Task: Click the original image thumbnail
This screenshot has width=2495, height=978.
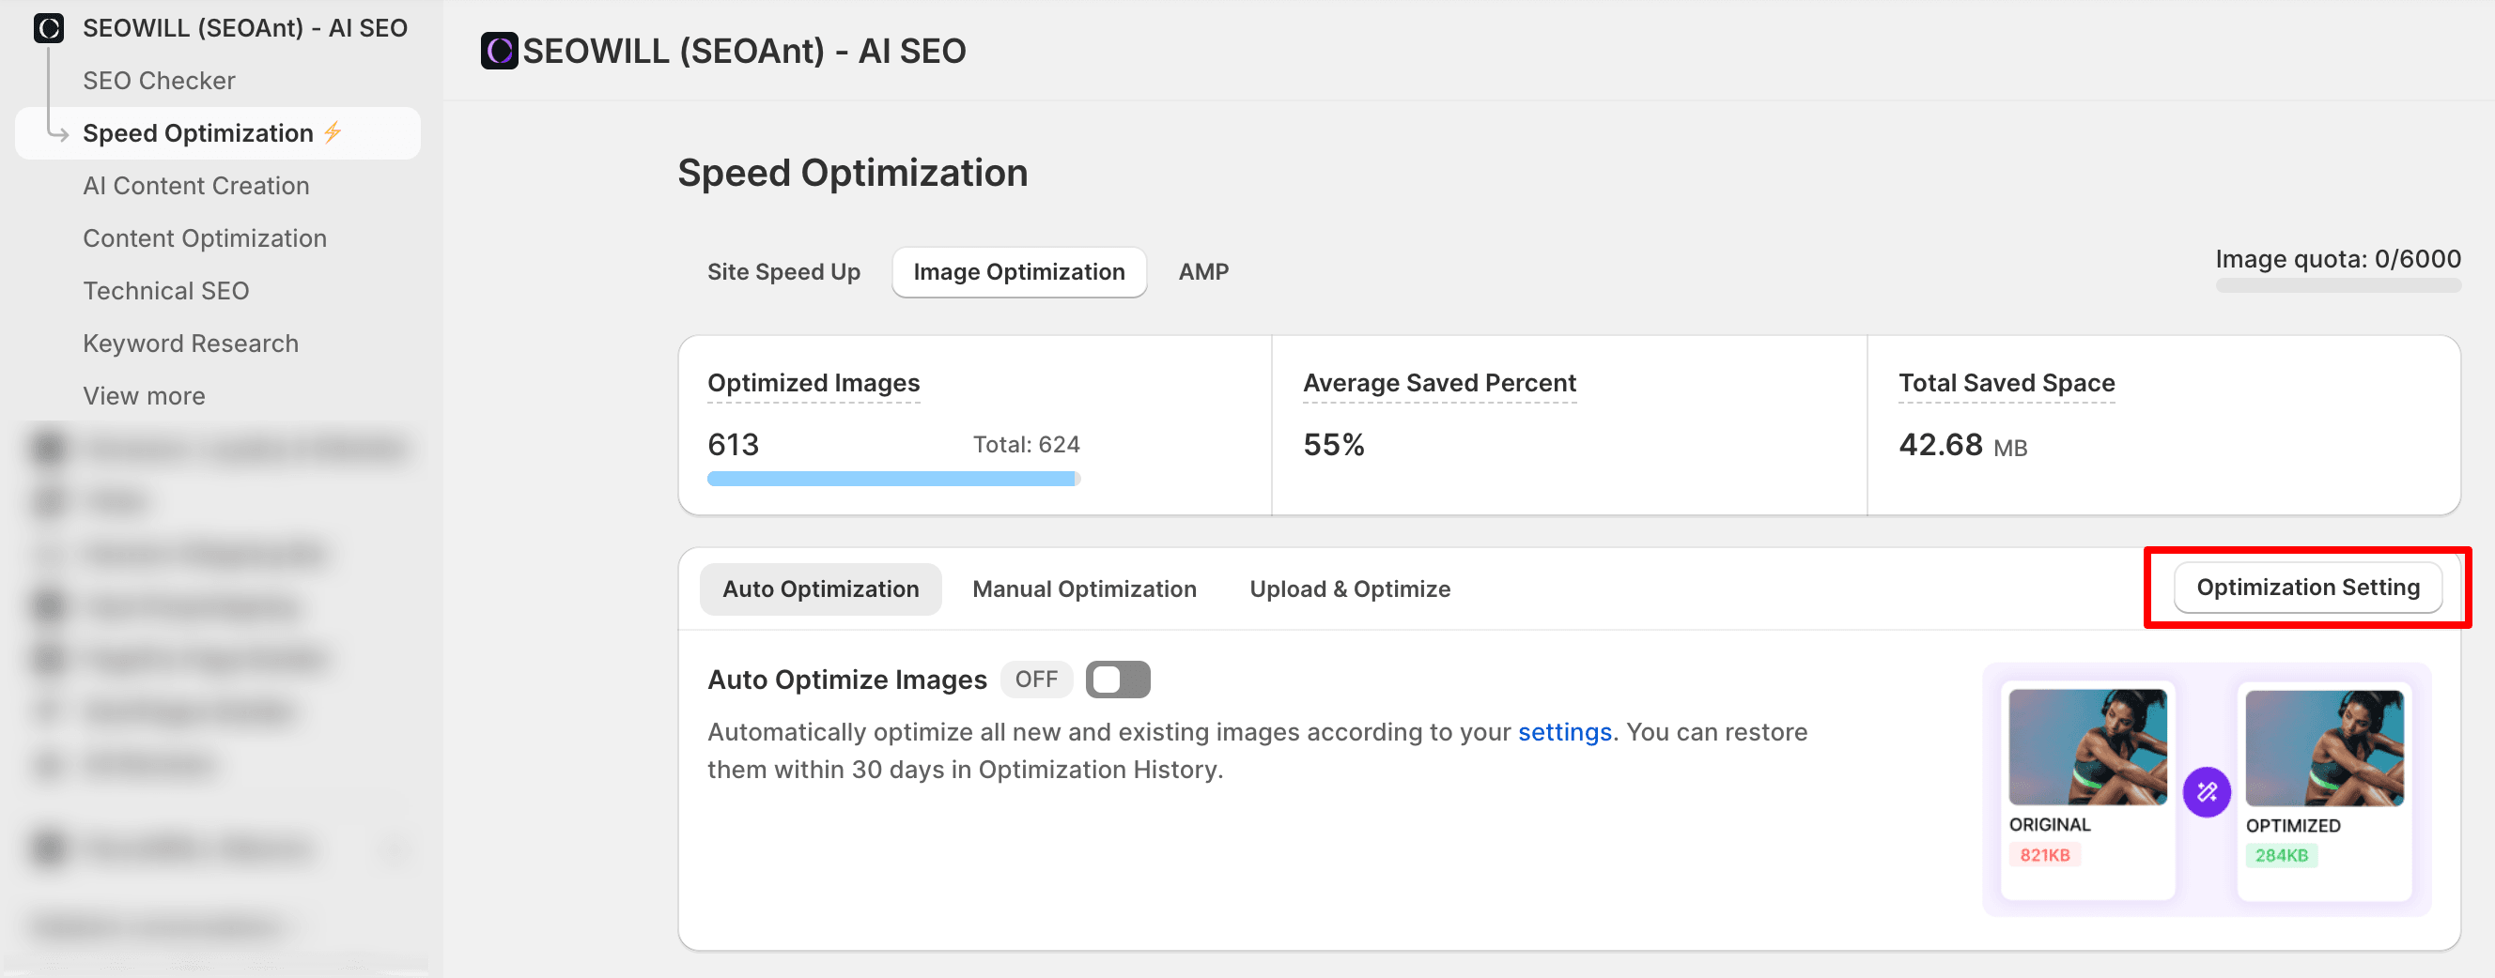Action: click(2086, 747)
